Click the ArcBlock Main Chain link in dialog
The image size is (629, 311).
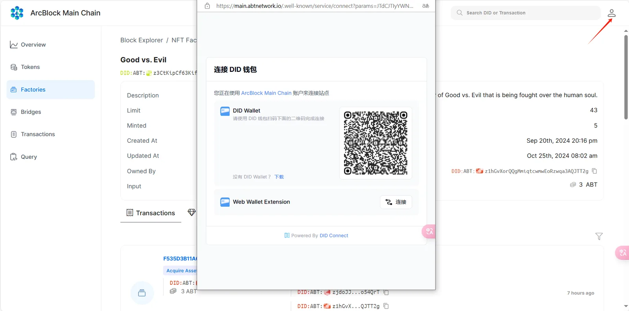pyautogui.click(x=266, y=93)
